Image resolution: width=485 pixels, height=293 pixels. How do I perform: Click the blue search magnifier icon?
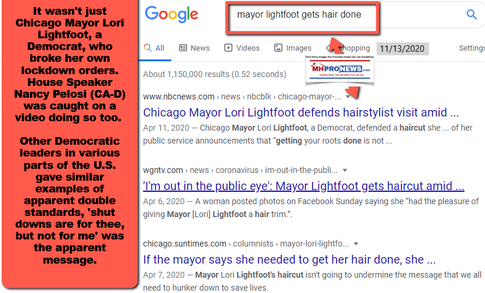click(471, 15)
